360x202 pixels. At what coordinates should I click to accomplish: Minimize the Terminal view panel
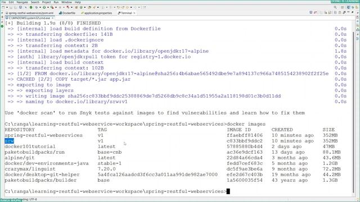(348, 12)
